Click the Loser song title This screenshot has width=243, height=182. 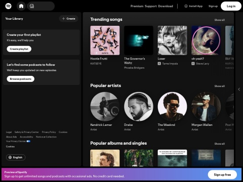(161, 59)
